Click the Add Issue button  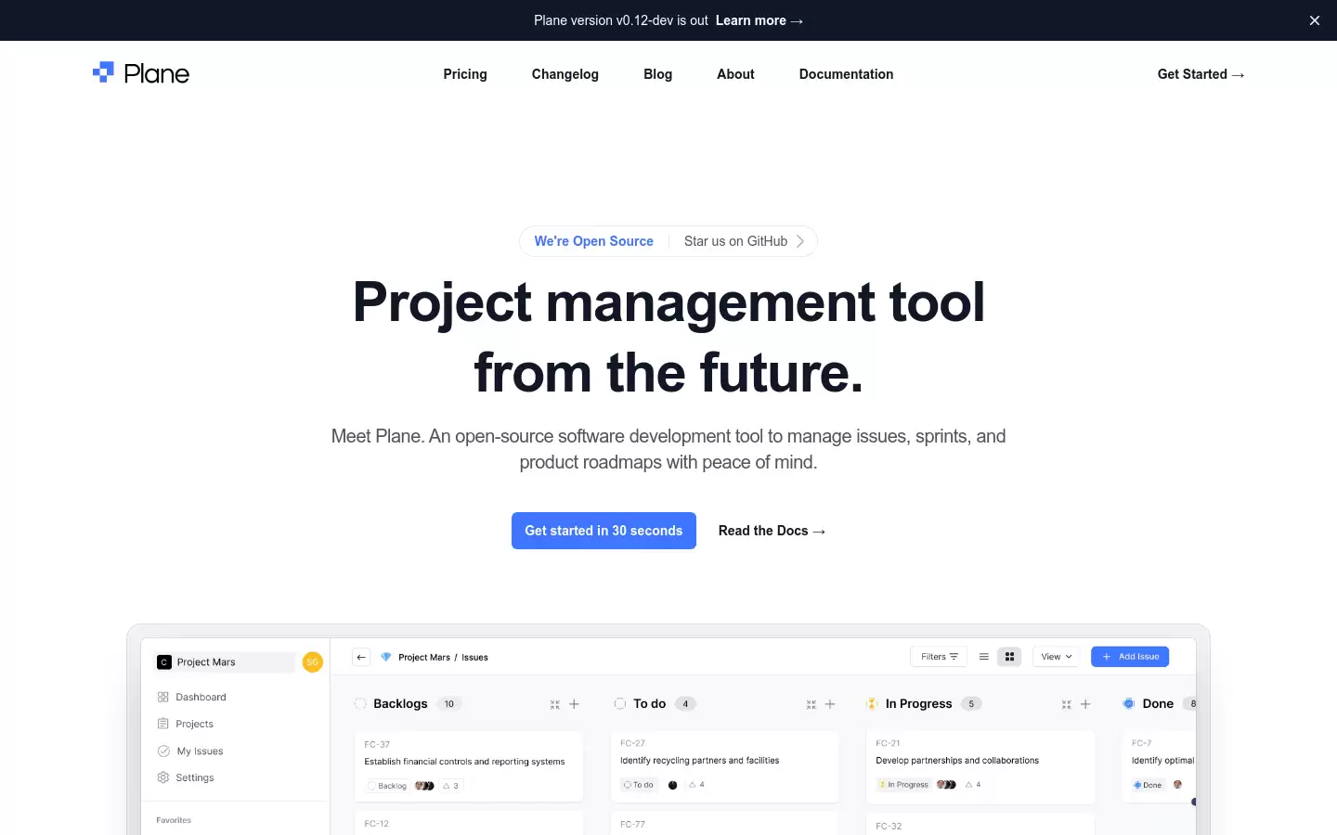(1130, 657)
